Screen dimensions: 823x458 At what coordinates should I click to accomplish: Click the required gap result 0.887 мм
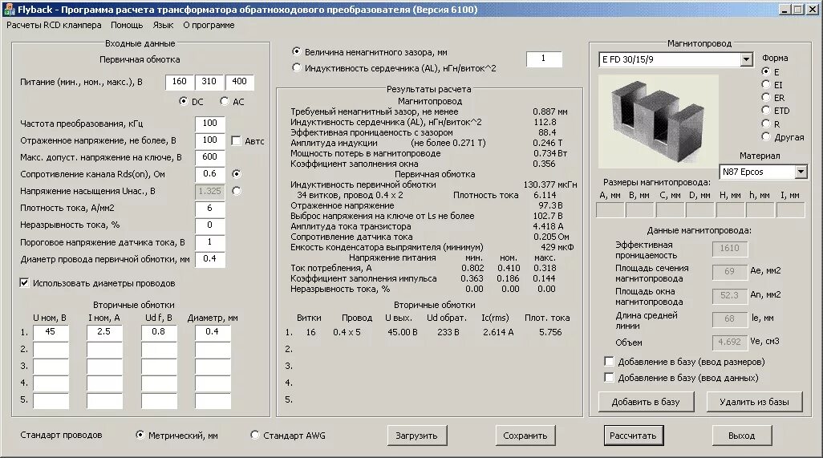[550, 111]
